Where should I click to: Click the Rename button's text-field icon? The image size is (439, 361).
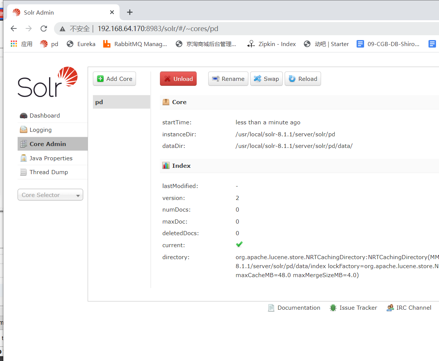(216, 79)
